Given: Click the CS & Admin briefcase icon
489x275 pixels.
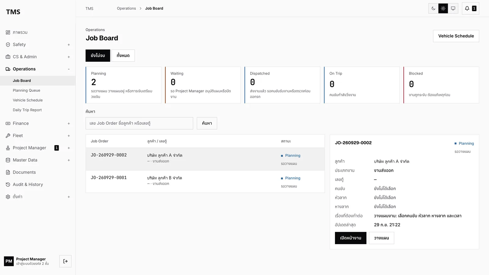Looking at the screenshot, I should point(8,57).
